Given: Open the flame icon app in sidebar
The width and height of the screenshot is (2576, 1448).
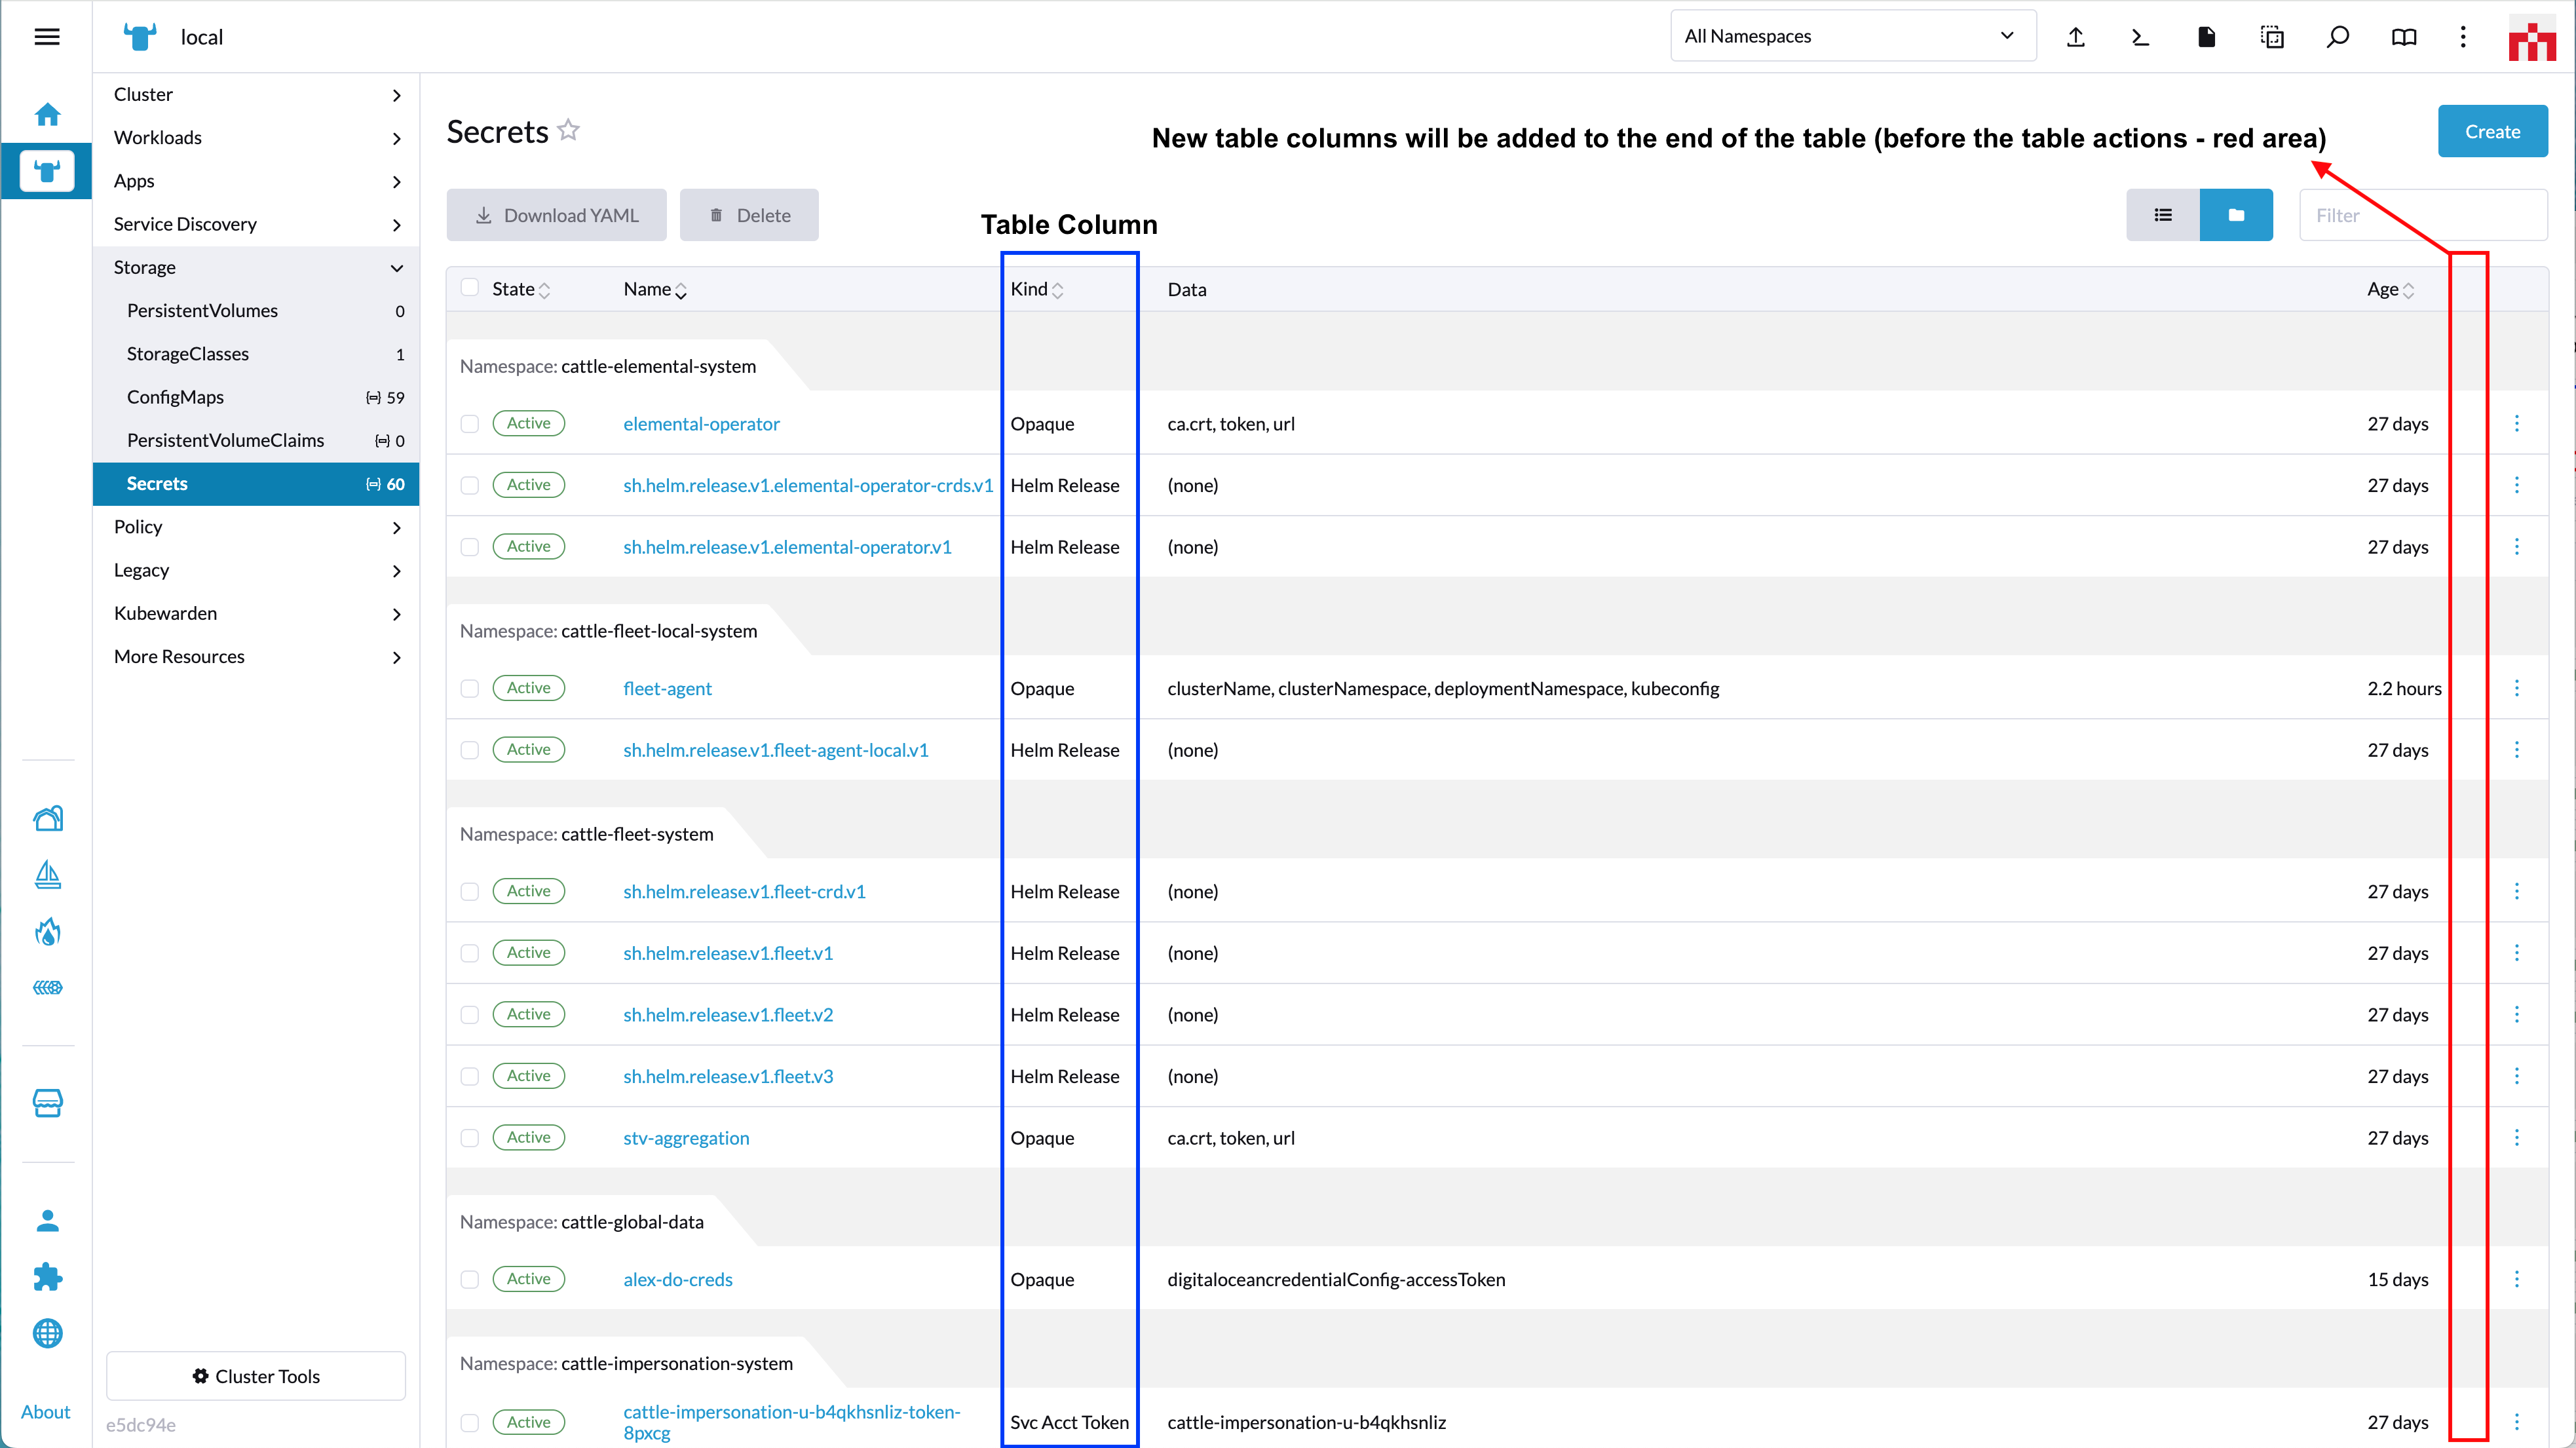Looking at the screenshot, I should [47, 932].
